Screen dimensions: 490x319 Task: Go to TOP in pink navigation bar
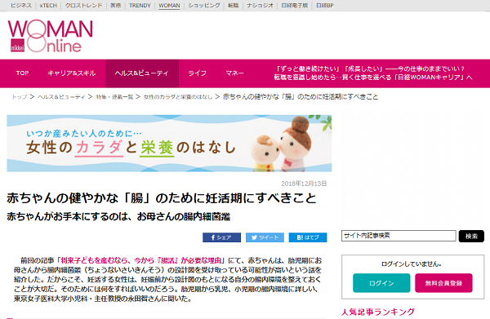coord(22,73)
